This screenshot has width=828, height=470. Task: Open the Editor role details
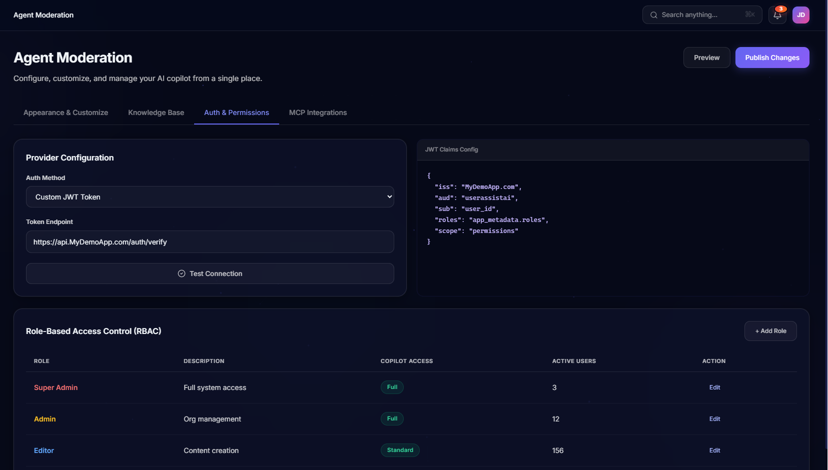click(44, 450)
